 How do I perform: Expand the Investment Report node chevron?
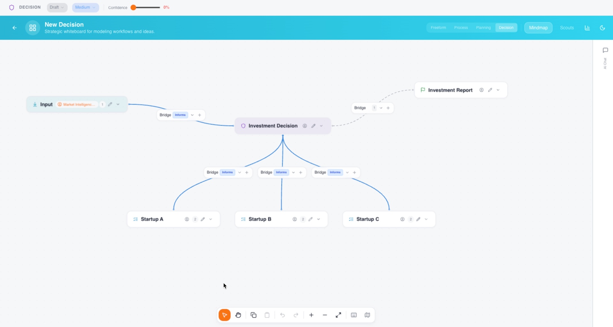coord(498,90)
